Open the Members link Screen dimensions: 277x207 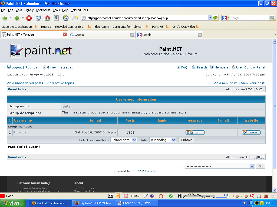pyautogui.click(x=221, y=67)
